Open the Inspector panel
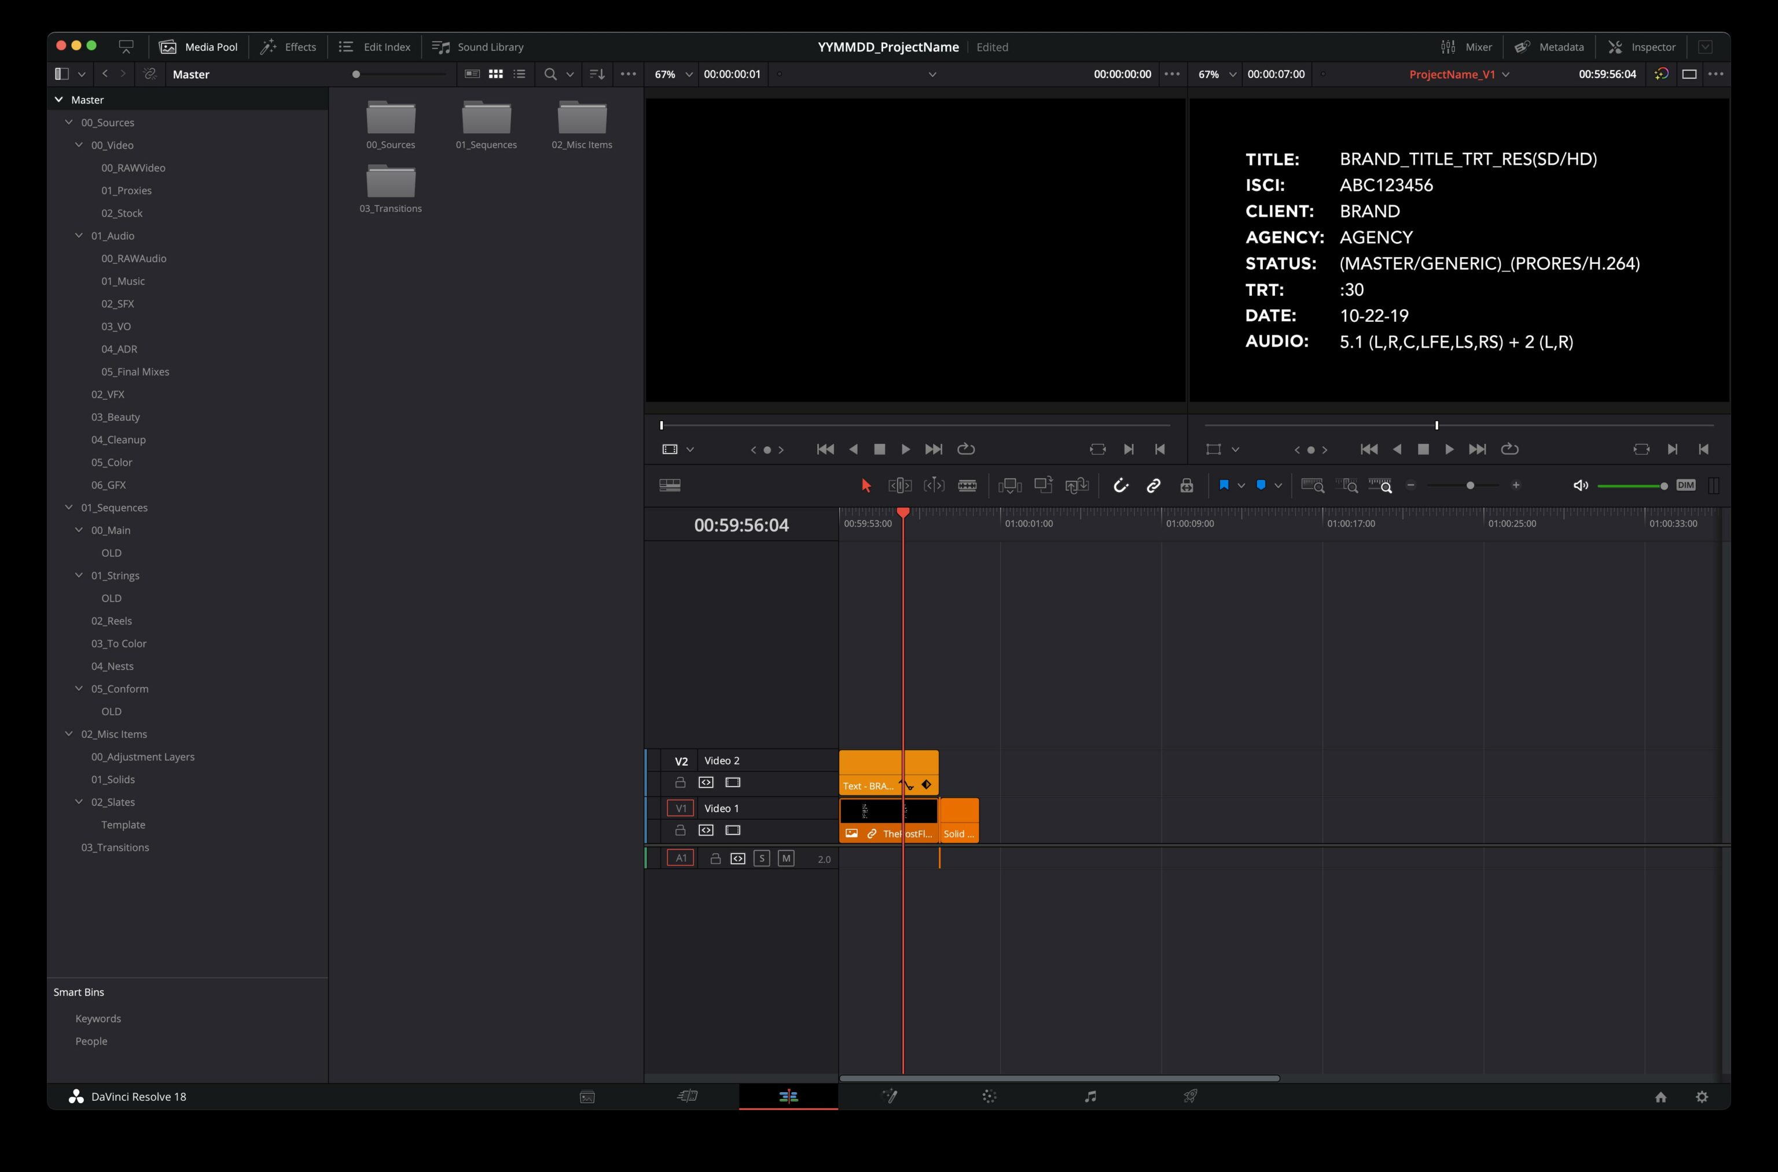The image size is (1778, 1172). click(1641, 46)
